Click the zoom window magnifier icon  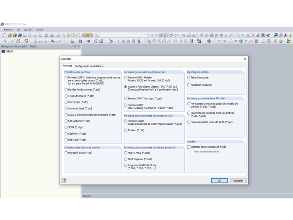[154, 41]
